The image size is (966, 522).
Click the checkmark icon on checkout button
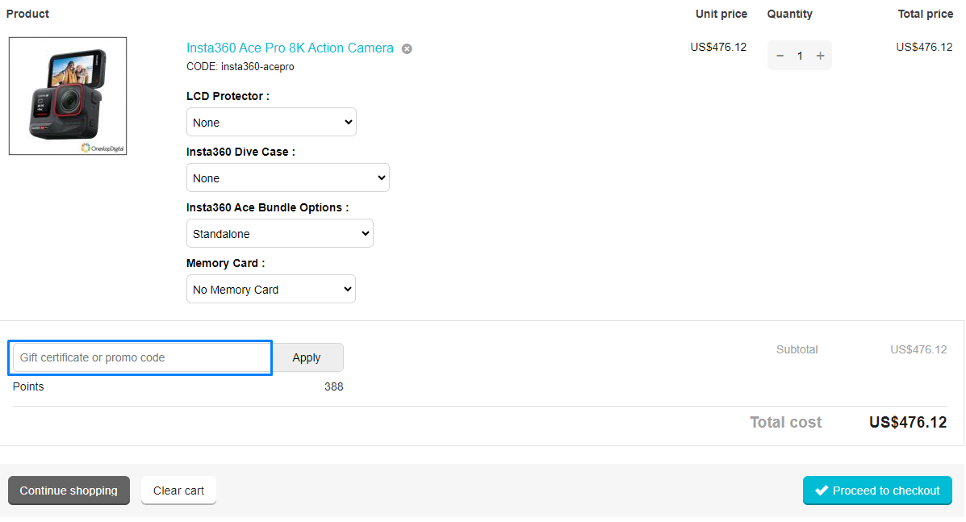click(822, 491)
